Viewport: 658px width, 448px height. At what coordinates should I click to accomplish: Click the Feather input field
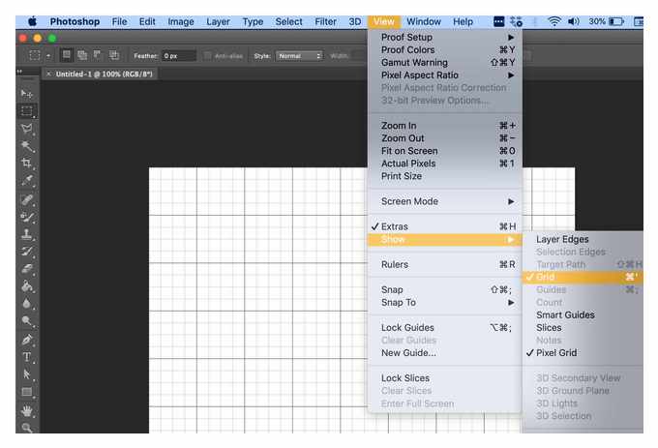point(179,56)
